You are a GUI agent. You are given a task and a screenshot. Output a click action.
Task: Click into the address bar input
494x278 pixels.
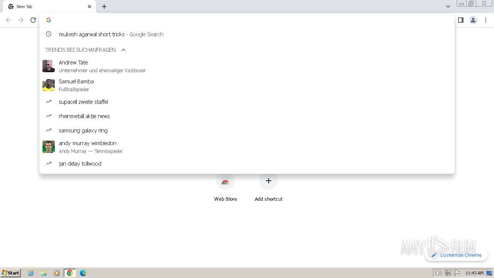(x=247, y=20)
